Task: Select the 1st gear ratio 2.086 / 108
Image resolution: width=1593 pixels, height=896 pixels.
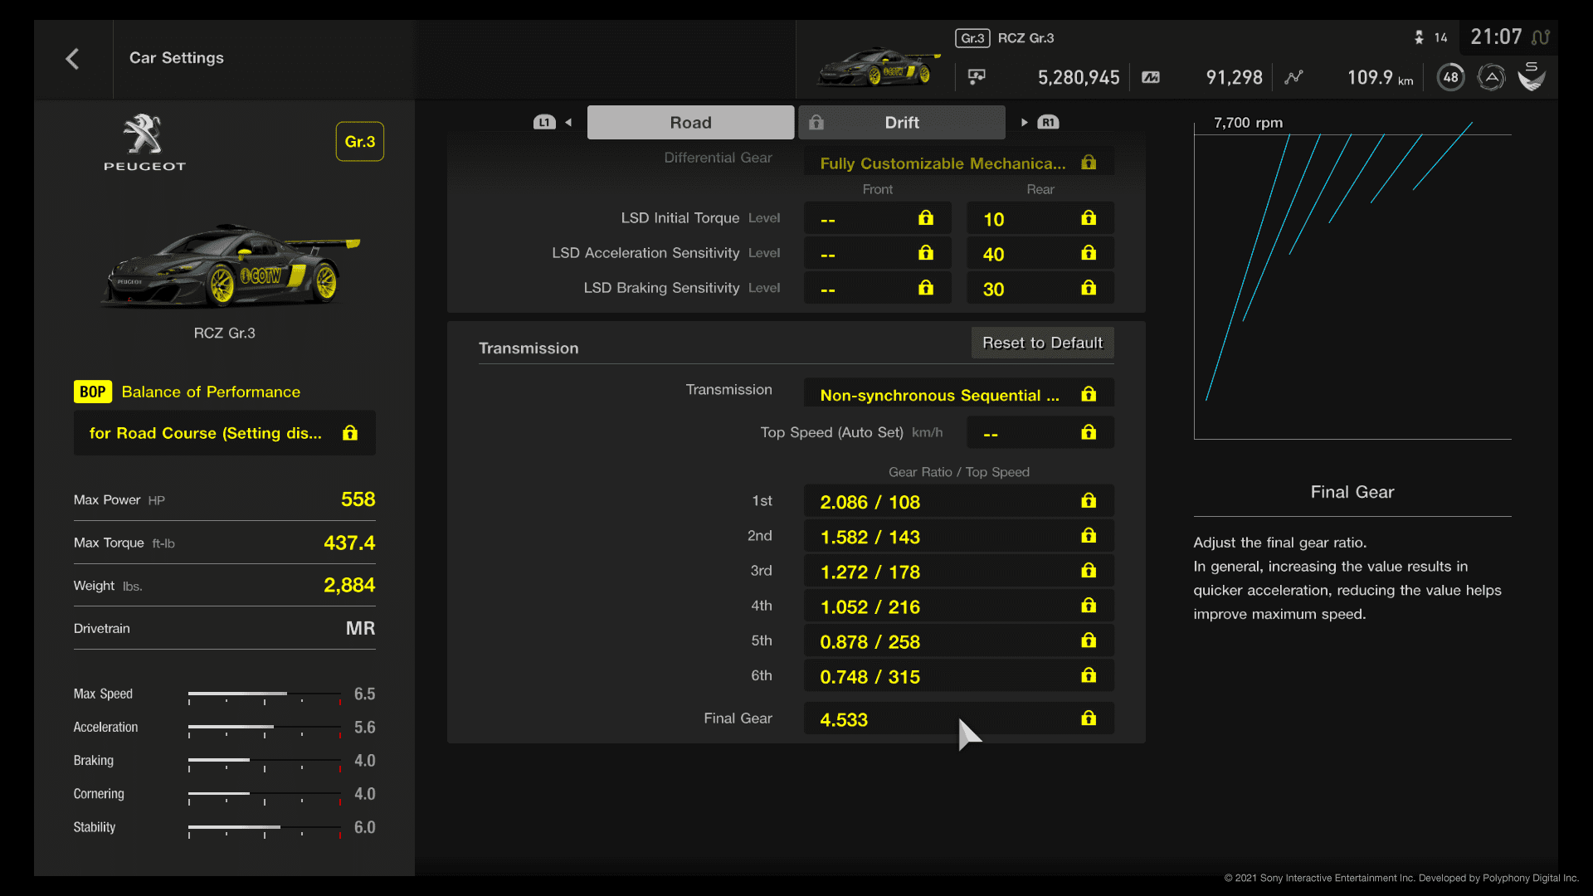Action: coord(958,501)
